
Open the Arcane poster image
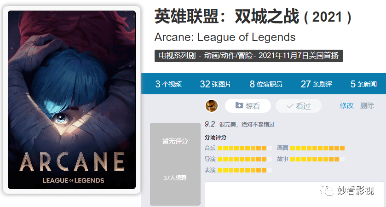tap(72, 100)
